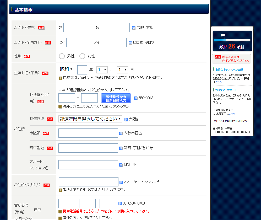Click the 例 icon beside MGビル

[121, 165]
